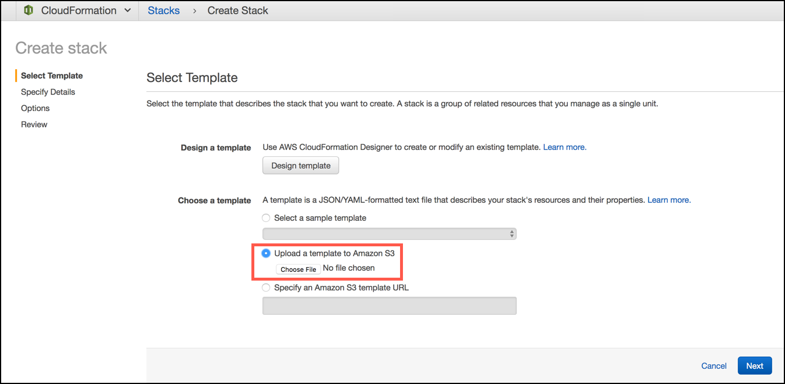This screenshot has height=384, width=785.
Task: Enable the Select a sample template option
Action: 266,217
